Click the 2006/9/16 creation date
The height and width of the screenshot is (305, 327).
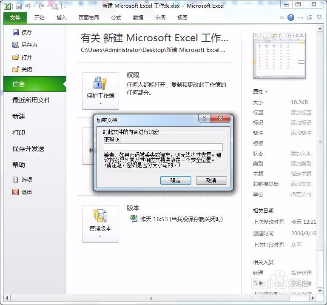304,233
